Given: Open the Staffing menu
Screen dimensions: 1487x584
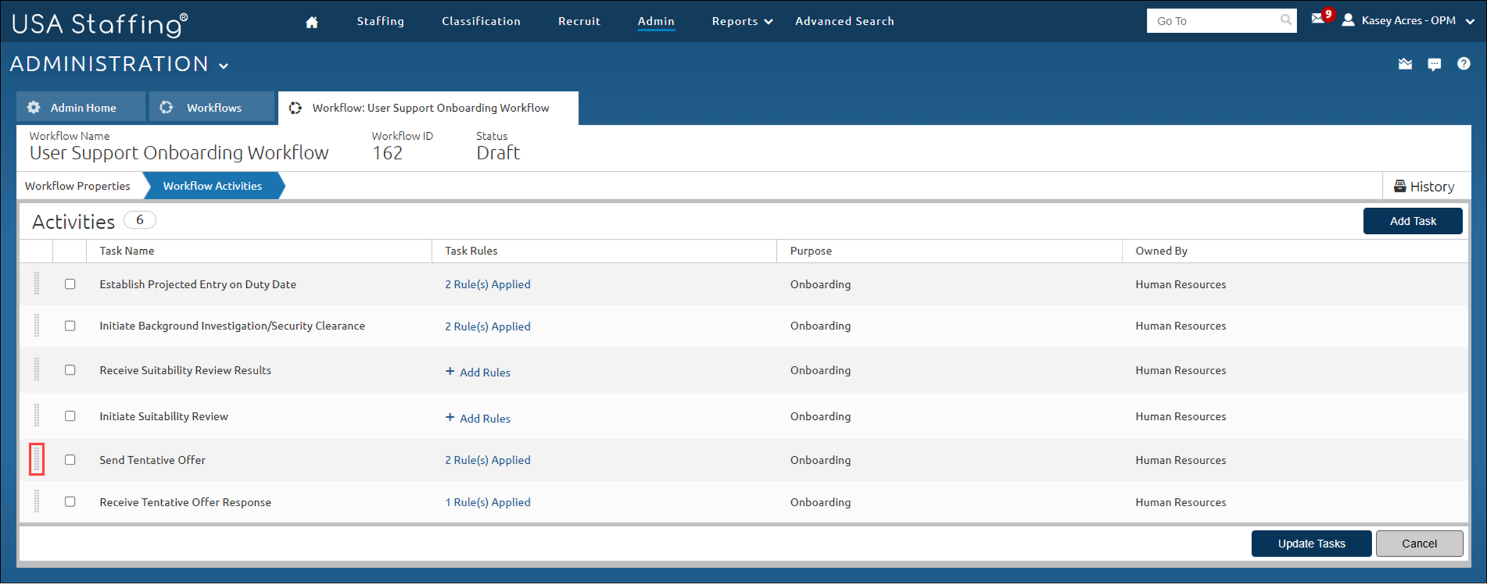Looking at the screenshot, I should coord(380,21).
